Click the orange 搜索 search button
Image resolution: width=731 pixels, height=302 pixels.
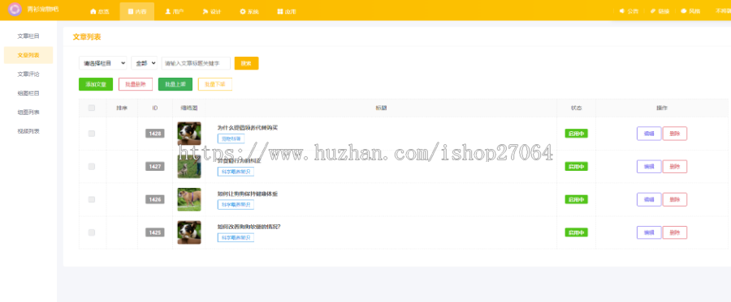pyautogui.click(x=247, y=63)
